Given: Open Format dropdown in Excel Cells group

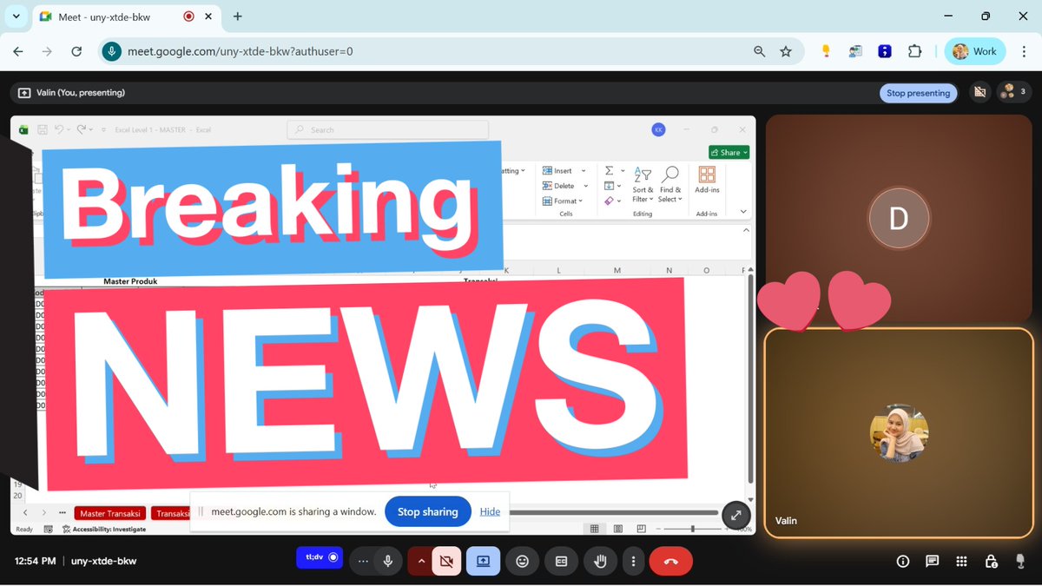Looking at the screenshot, I should pyautogui.click(x=563, y=201).
